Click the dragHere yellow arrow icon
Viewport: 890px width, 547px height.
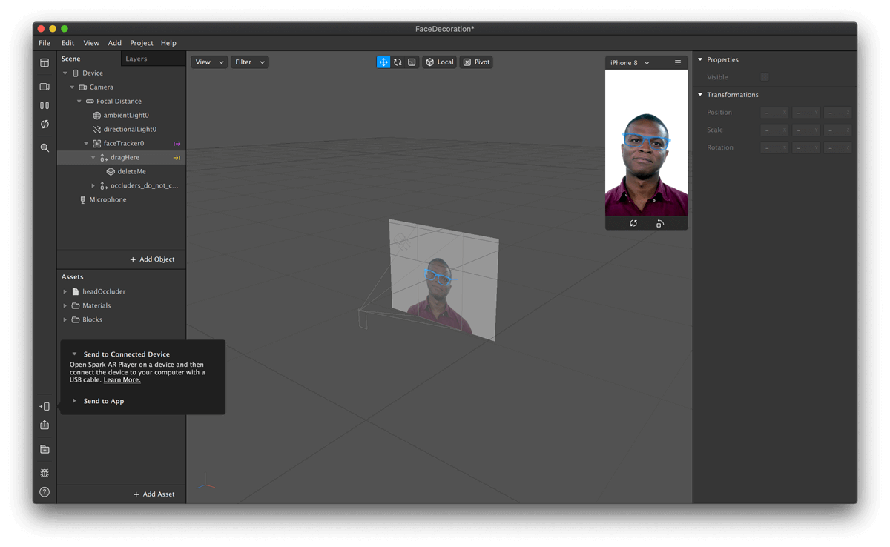177,158
